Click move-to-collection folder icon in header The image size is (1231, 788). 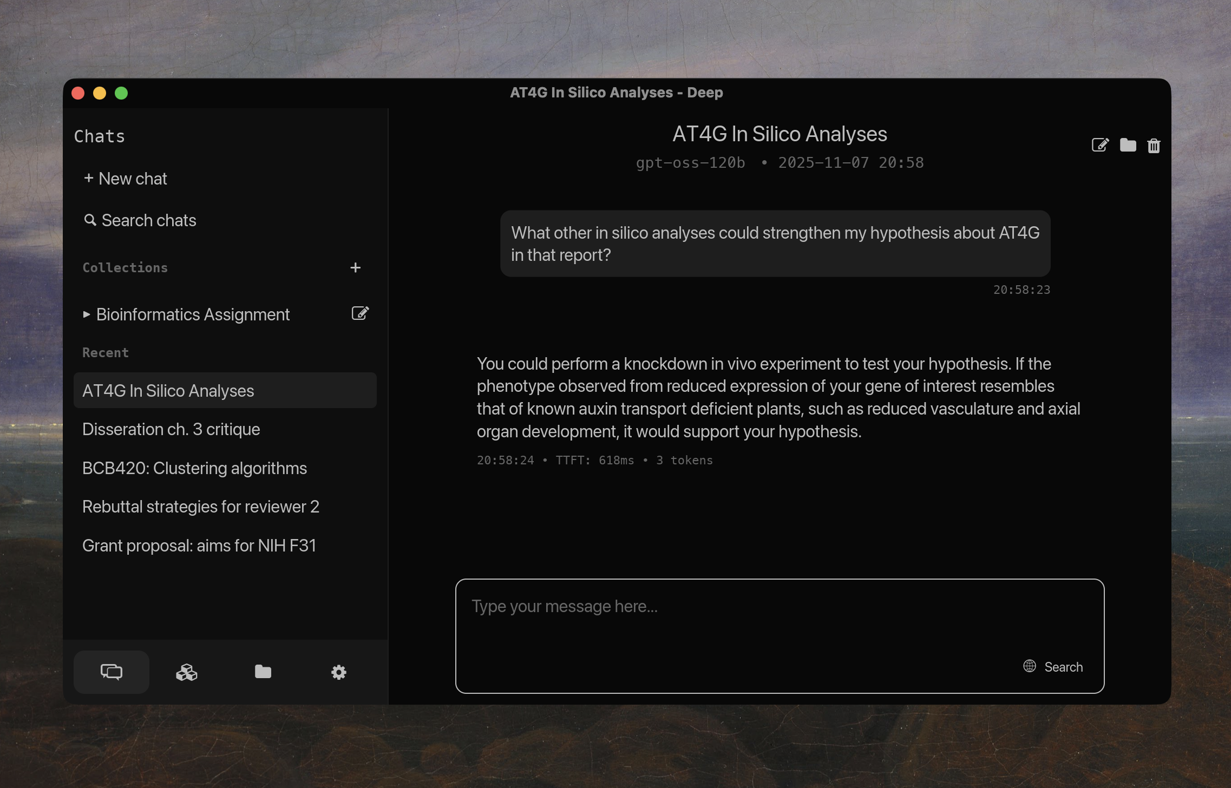(1128, 145)
